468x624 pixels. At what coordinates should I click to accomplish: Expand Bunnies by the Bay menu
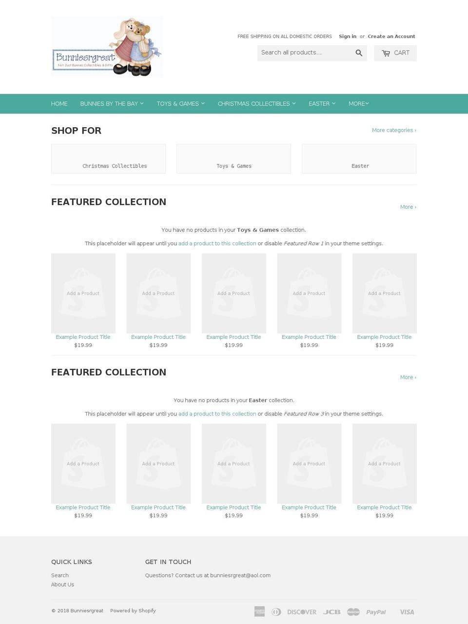point(112,104)
